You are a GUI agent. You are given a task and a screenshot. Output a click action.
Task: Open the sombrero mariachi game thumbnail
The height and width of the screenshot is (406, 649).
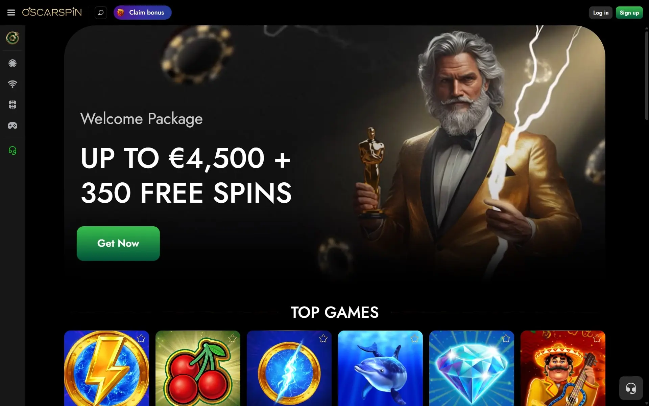563,369
